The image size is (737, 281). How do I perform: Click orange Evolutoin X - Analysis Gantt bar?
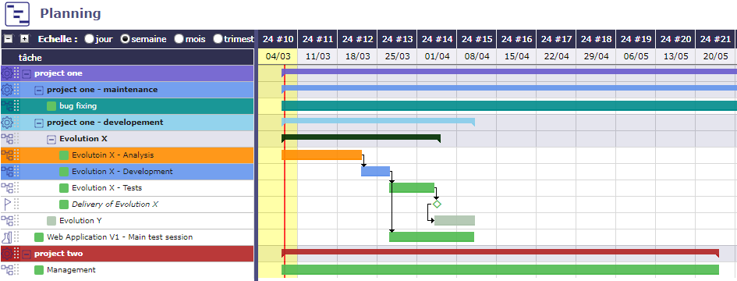click(x=322, y=155)
